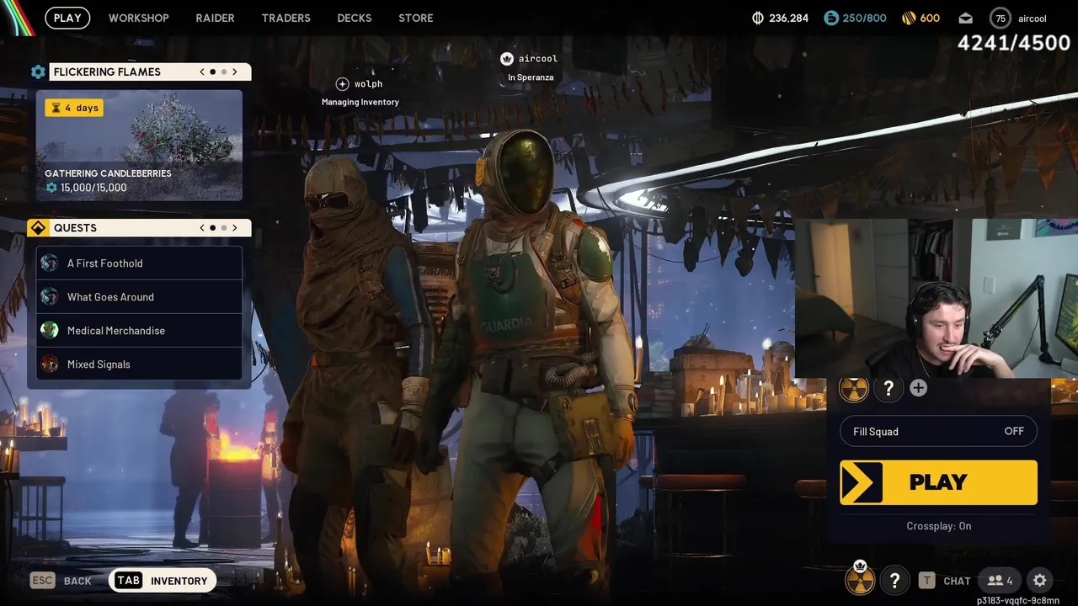1078x606 pixels.
Task: Open CHAT with the T key button
Action: (x=944, y=581)
